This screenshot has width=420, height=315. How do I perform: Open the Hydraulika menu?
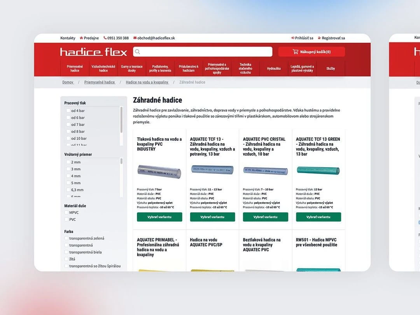click(x=274, y=68)
